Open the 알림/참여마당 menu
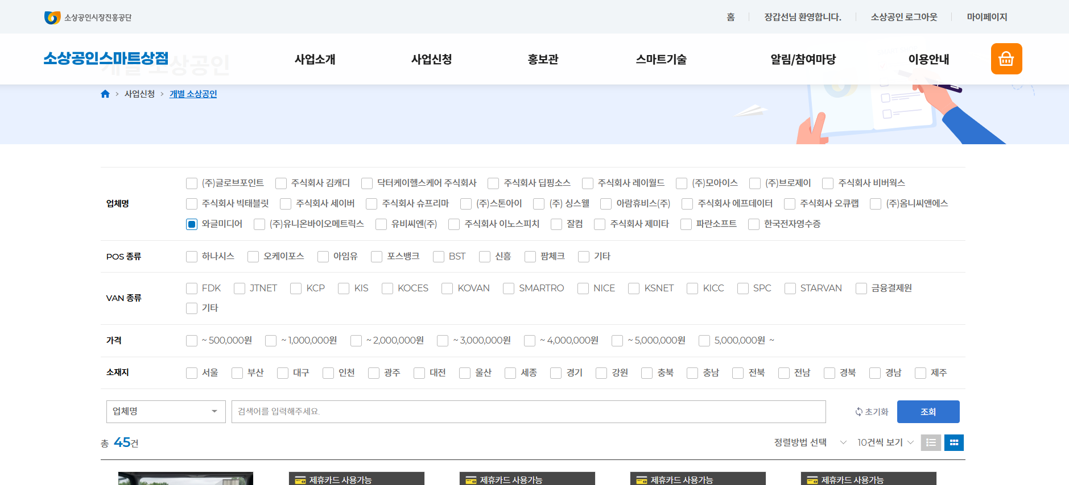Image resolution: width=1069 pixels, height=485 pixels. 803,59
